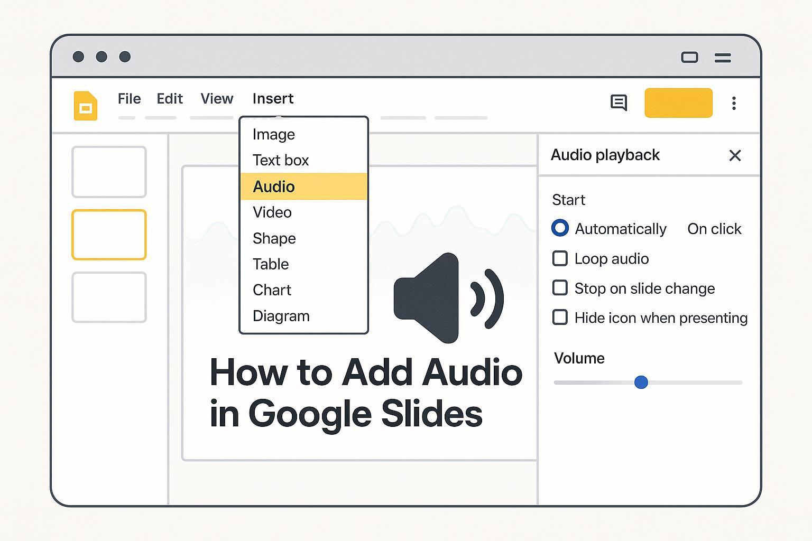Open the comments icon
This screenshot has width=812, height=541.
click(x=619, y=102)
